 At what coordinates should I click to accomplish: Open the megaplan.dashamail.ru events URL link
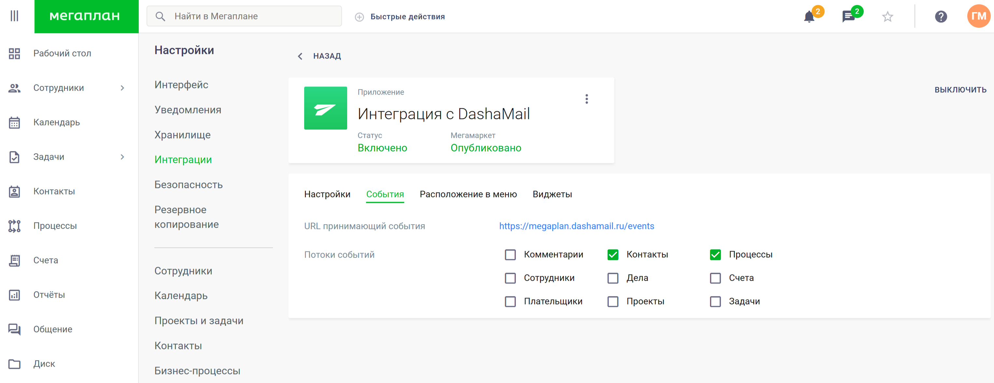[x=576, y=226]
